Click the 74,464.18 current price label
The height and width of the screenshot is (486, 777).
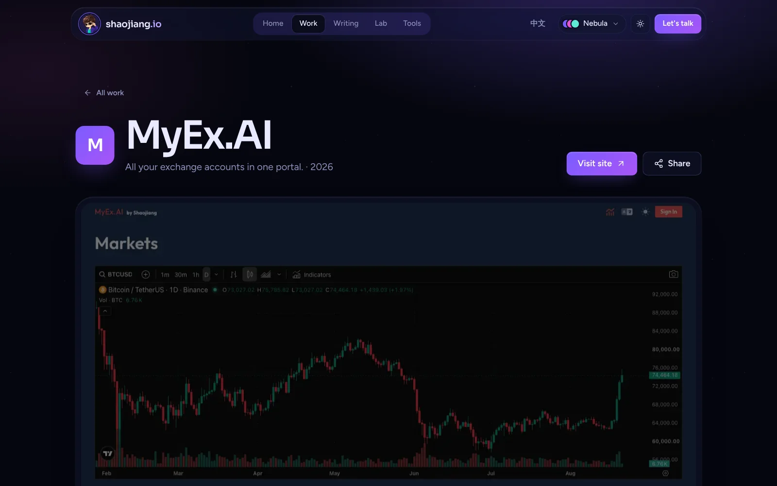[x=665, y=375]
